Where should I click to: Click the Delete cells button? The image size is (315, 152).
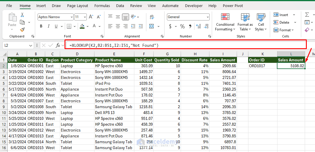282,23
